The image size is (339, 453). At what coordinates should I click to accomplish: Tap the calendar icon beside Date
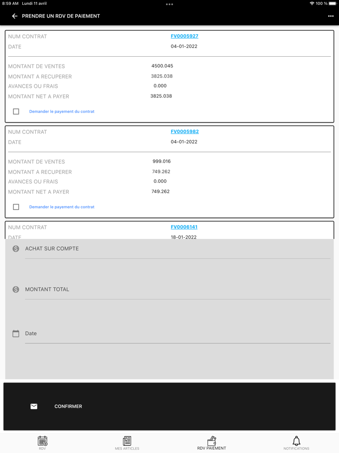coord(16,334)
